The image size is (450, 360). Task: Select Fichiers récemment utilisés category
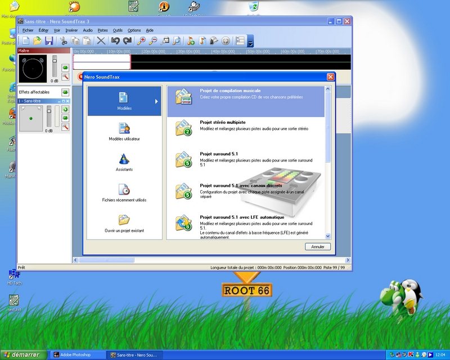(124, 193)
